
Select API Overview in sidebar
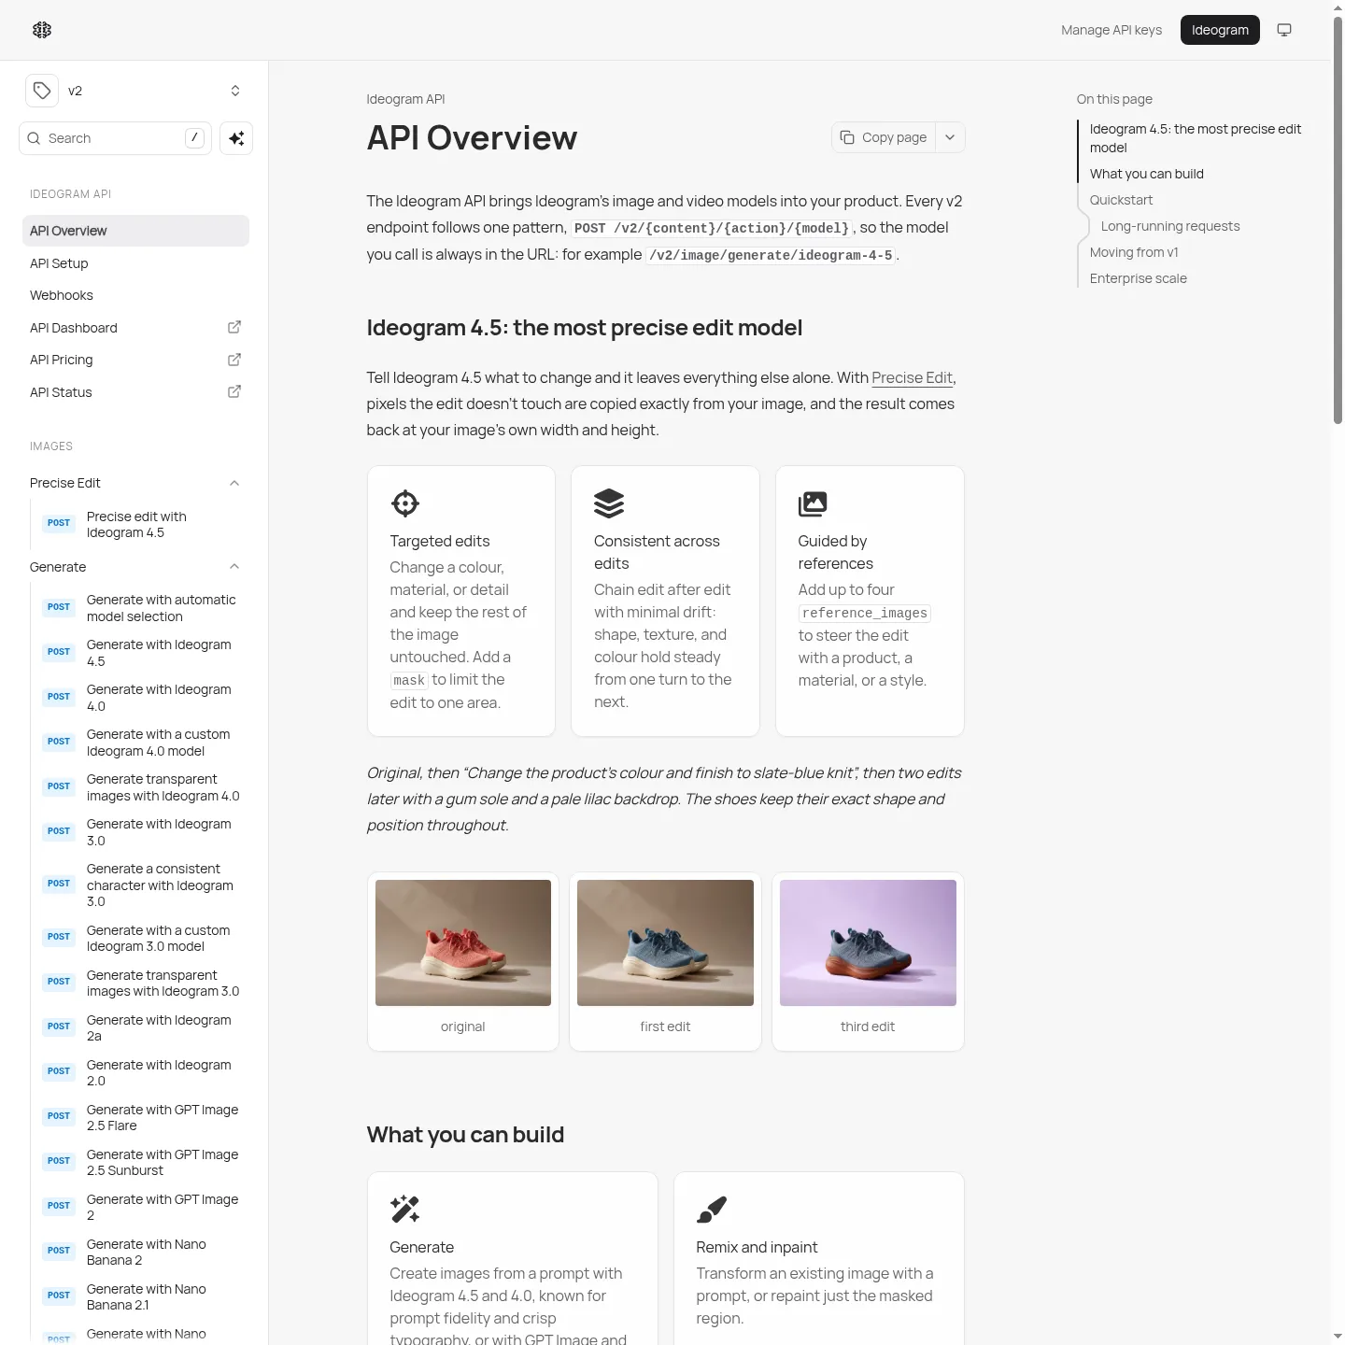tap(135, 231)
